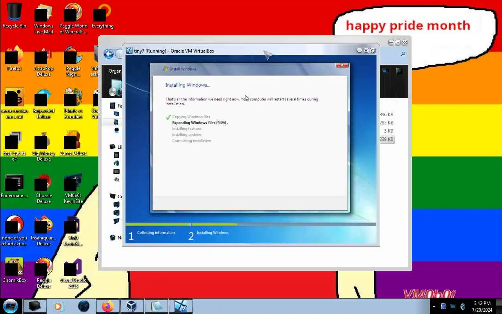
Task: Open the ChomikBox desktop icon
Action: pyautogui.click(x=15, y=270)
